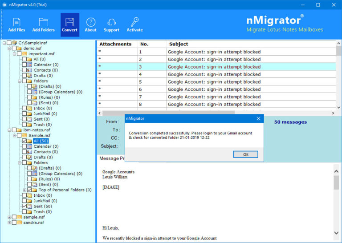
Task: Minimize the nMigrator window
Action: click(303, 5)
